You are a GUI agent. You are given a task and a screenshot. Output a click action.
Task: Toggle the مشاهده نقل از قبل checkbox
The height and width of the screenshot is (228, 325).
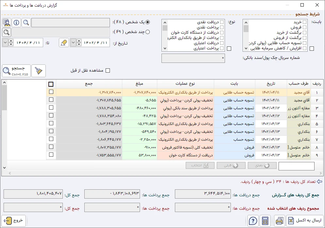tap(108, 71)
